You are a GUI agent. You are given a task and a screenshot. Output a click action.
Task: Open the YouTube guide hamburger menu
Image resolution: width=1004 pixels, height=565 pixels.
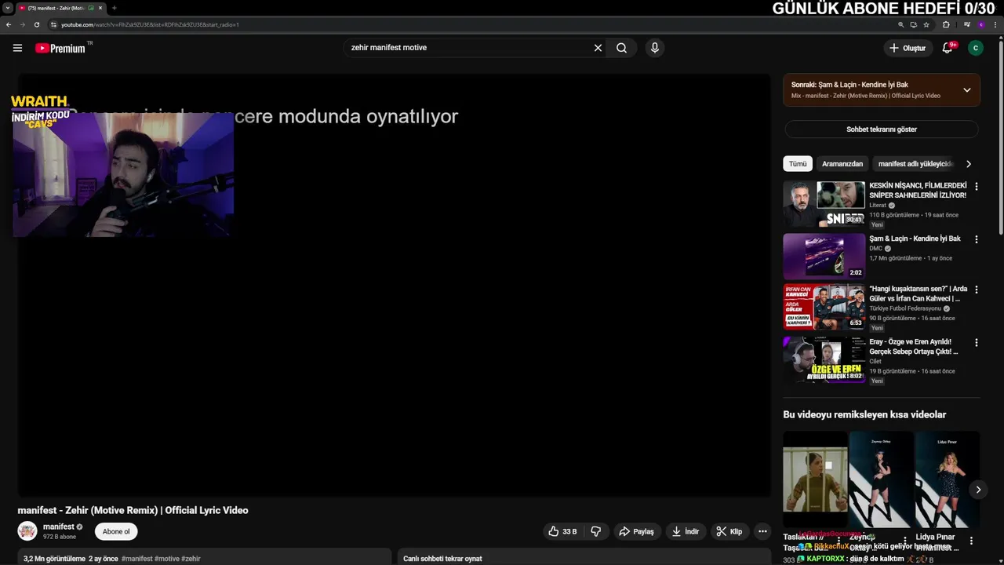tap(17, 48)
